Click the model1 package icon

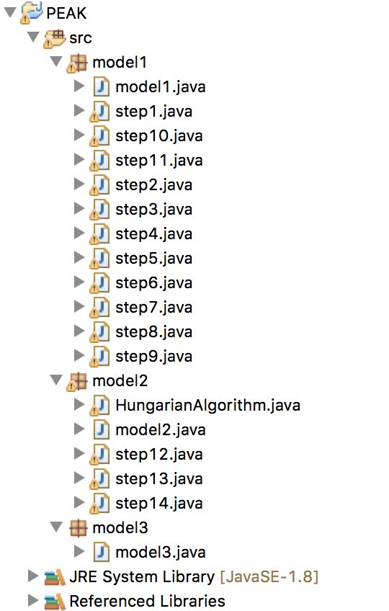tap(77, 63)
